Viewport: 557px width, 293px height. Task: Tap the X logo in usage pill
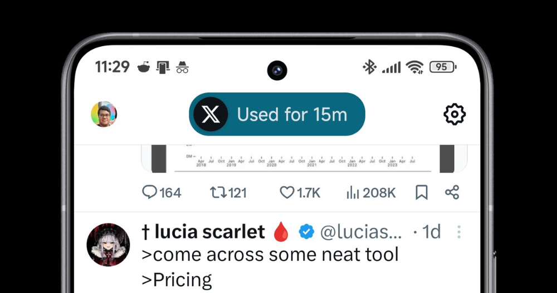211,114
